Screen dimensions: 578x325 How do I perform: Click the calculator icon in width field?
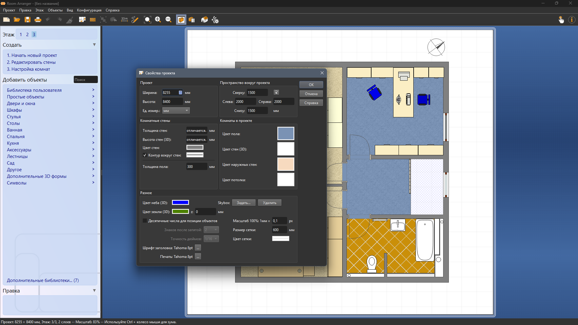point(180,93)
